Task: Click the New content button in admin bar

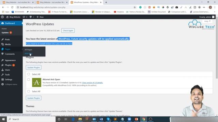Action: coord(40,17)
